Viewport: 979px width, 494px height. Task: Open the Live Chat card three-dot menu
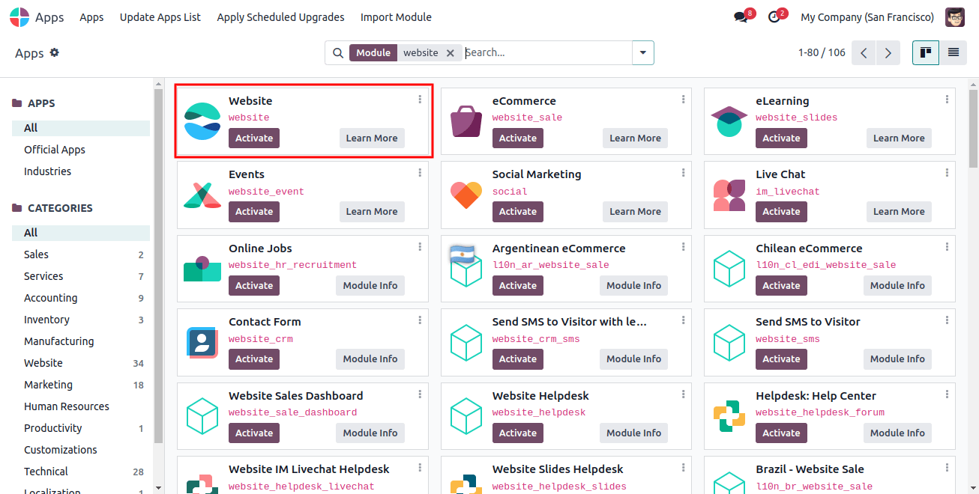(x=948, y=172)
